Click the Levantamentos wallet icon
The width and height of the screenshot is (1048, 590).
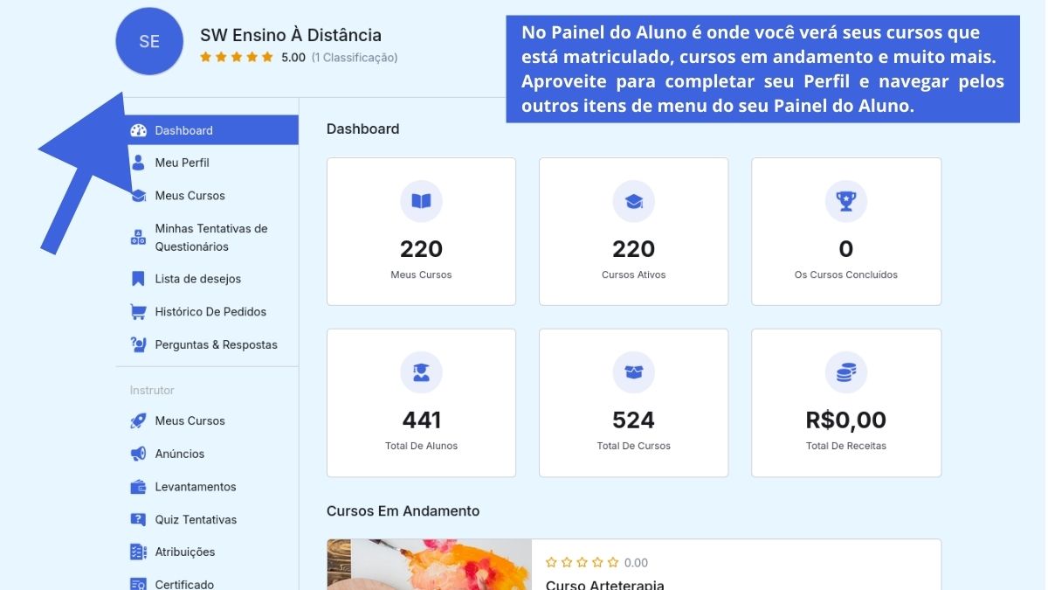[138, 487]
